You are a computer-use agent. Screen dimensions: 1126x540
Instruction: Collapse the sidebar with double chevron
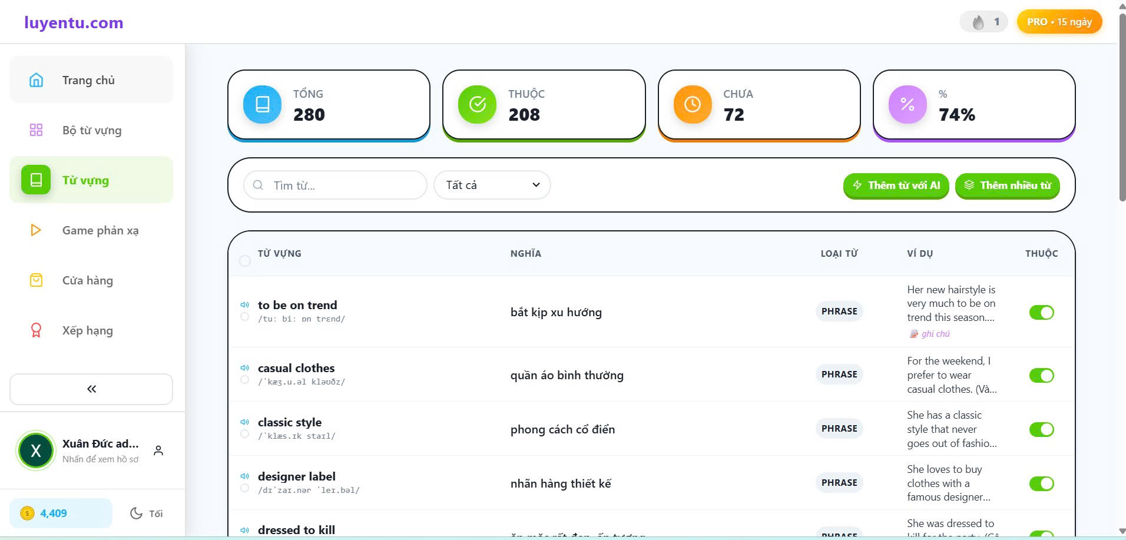91,389
